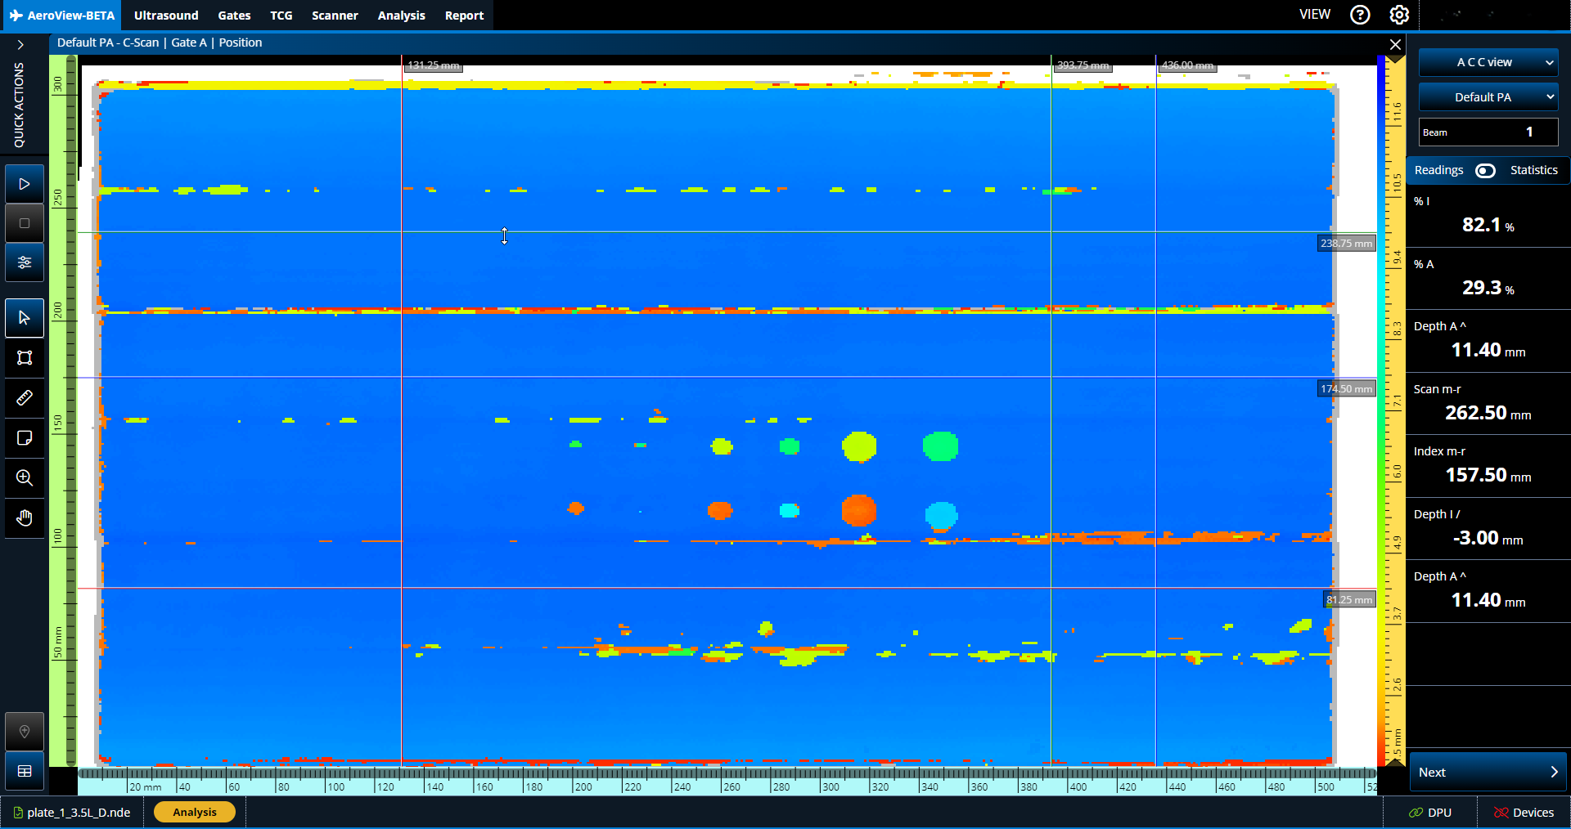Open the A C C view dropdown
This screenshot has width=1571, height=829.
tap(1488, 62)
